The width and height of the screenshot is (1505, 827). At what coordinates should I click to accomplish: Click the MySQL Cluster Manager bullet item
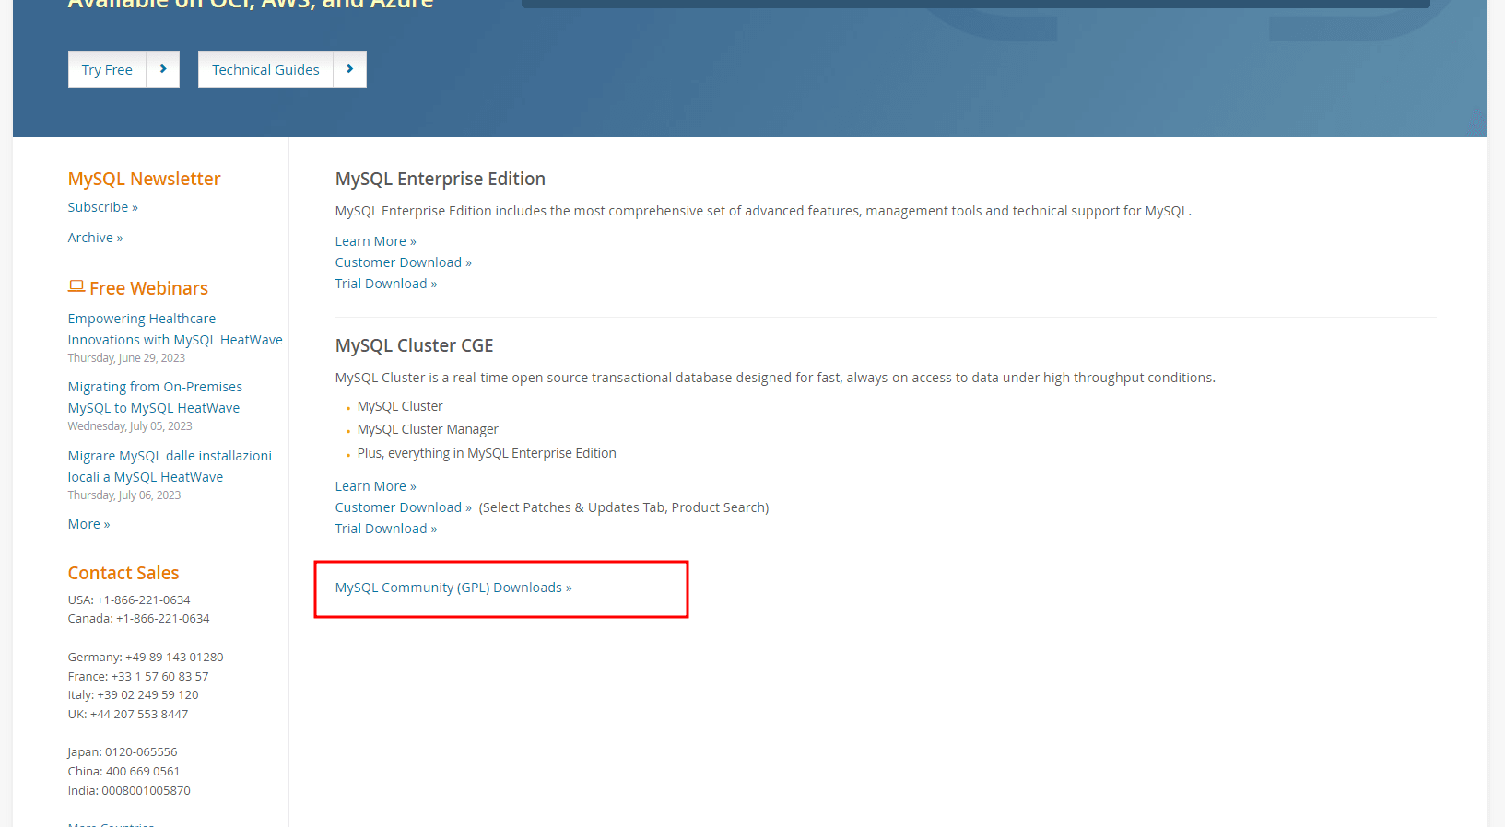(x=428, y=429)
